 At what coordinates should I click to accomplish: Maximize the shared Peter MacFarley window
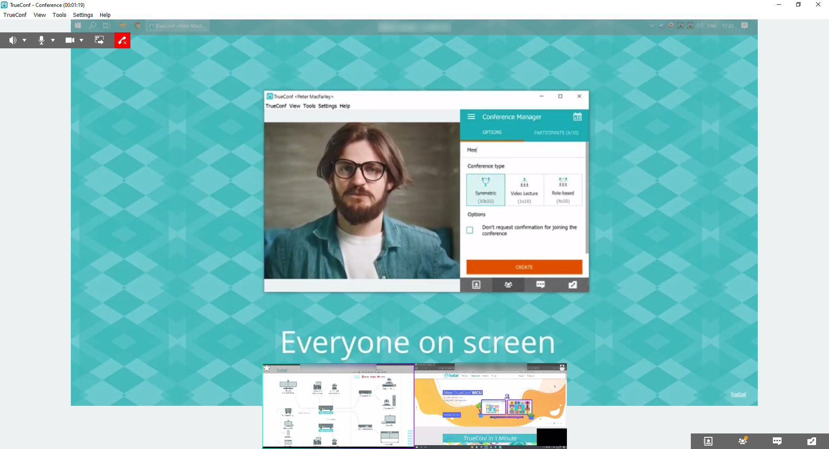click(x=560, y=96)
